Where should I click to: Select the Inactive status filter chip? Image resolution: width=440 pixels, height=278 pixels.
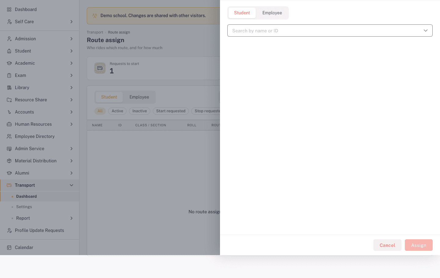[x=140, y=111]
